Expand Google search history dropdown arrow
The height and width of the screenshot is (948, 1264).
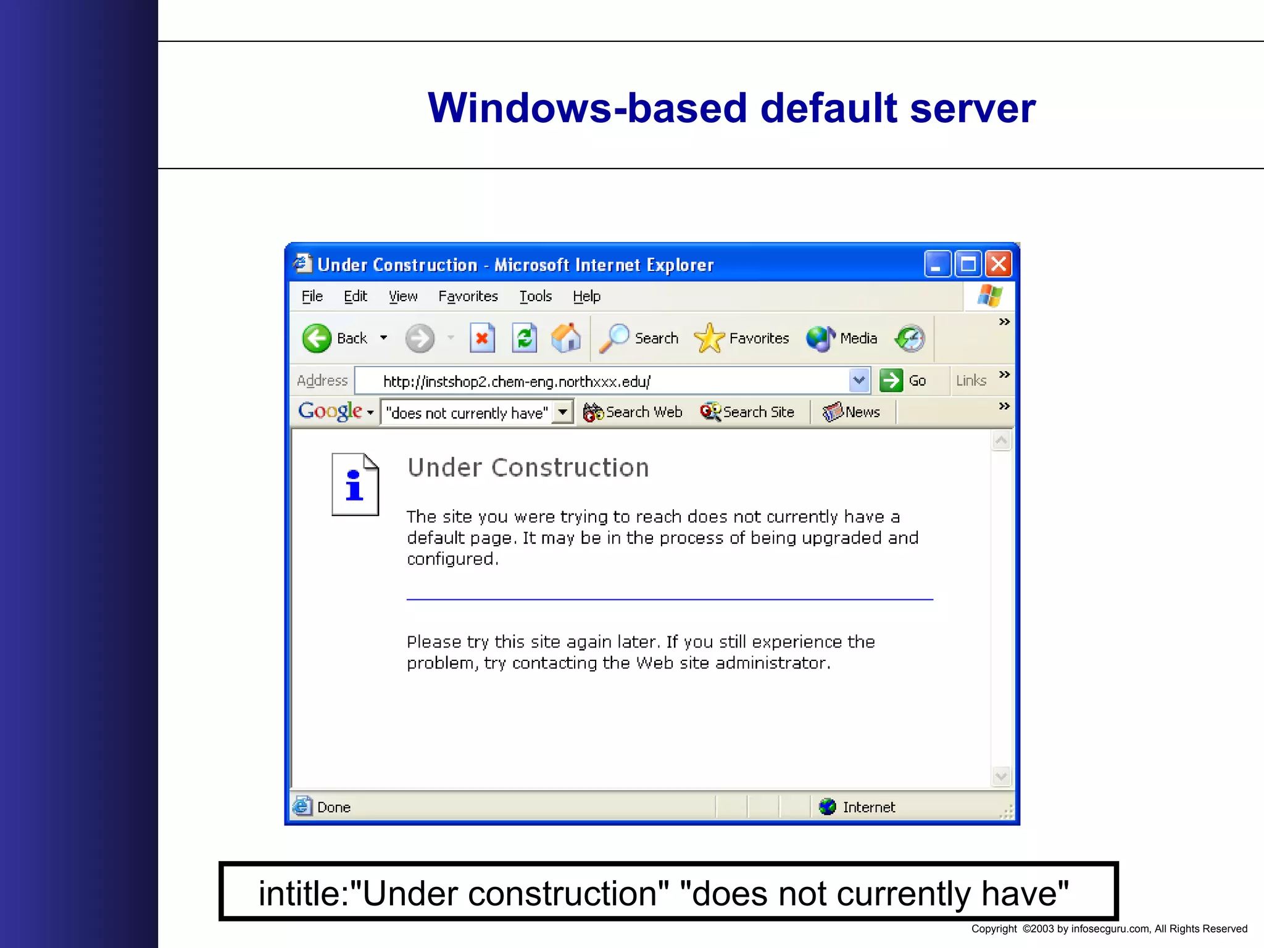click(563, 412)
